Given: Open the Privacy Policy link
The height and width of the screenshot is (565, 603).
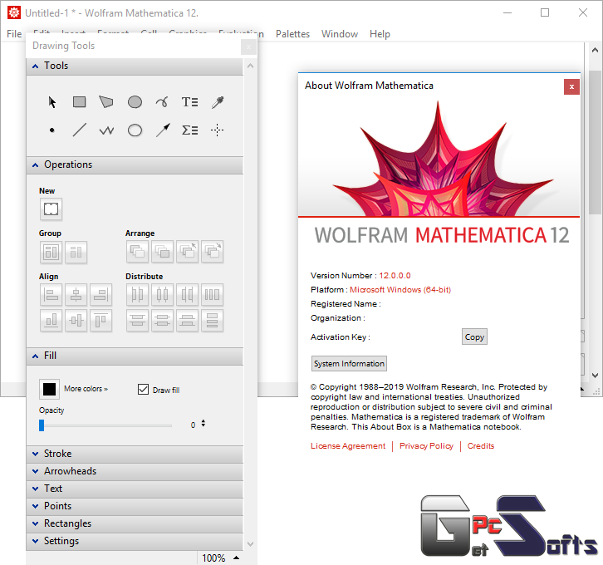Looking at the screenshot, I should 426,446.
